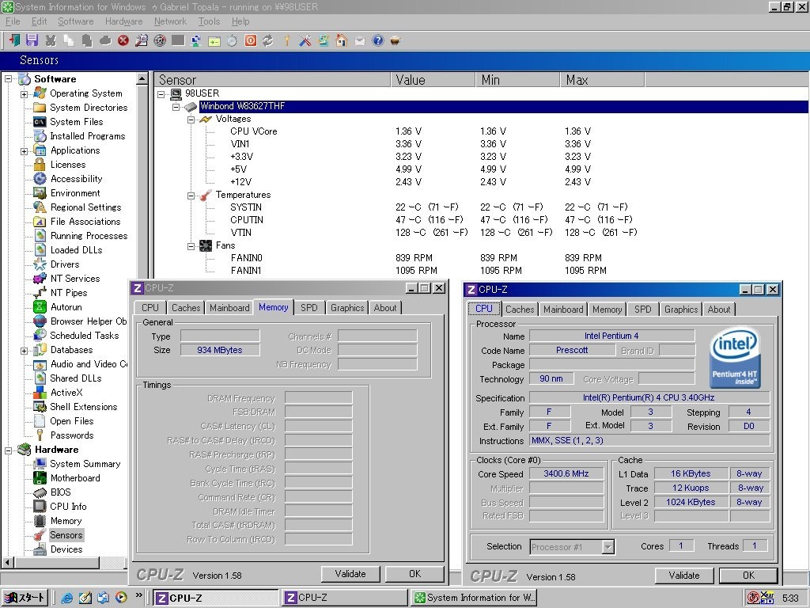Click the red X stop icon in toolbar

[x=123, y=40]
